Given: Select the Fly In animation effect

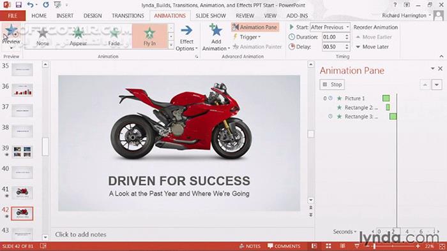Looking at the screenshot, I should 149,36.
